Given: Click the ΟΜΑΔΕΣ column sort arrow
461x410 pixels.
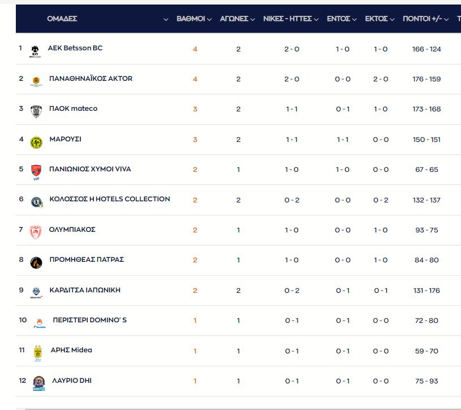Looking at the screenshot, I should coord(166,19).
